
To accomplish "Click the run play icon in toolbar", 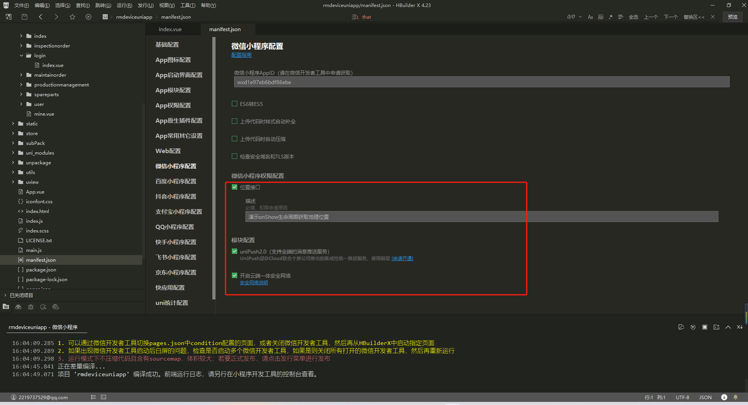I will click(88, 17).
